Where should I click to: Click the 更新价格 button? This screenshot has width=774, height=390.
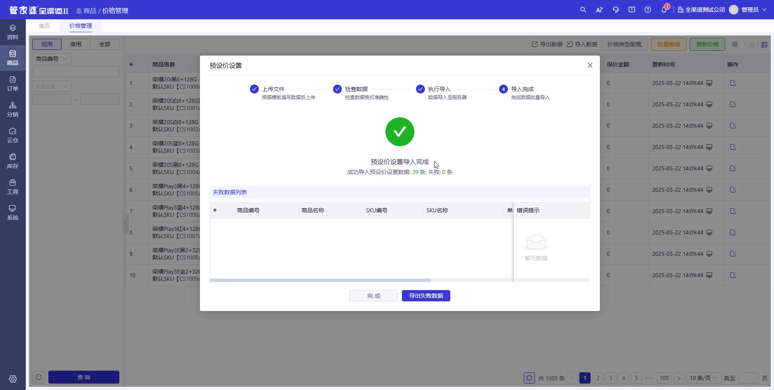point(707,44)
